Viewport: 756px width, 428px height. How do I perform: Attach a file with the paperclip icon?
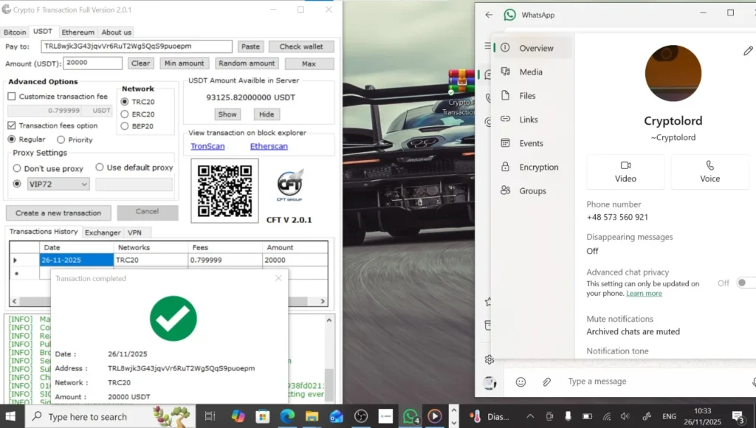pyautogui.click(x=546, y=382)
